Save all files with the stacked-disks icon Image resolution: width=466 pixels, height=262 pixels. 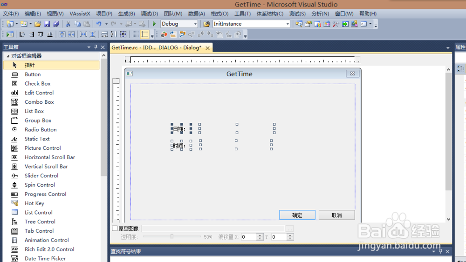[x=56, y=24]
